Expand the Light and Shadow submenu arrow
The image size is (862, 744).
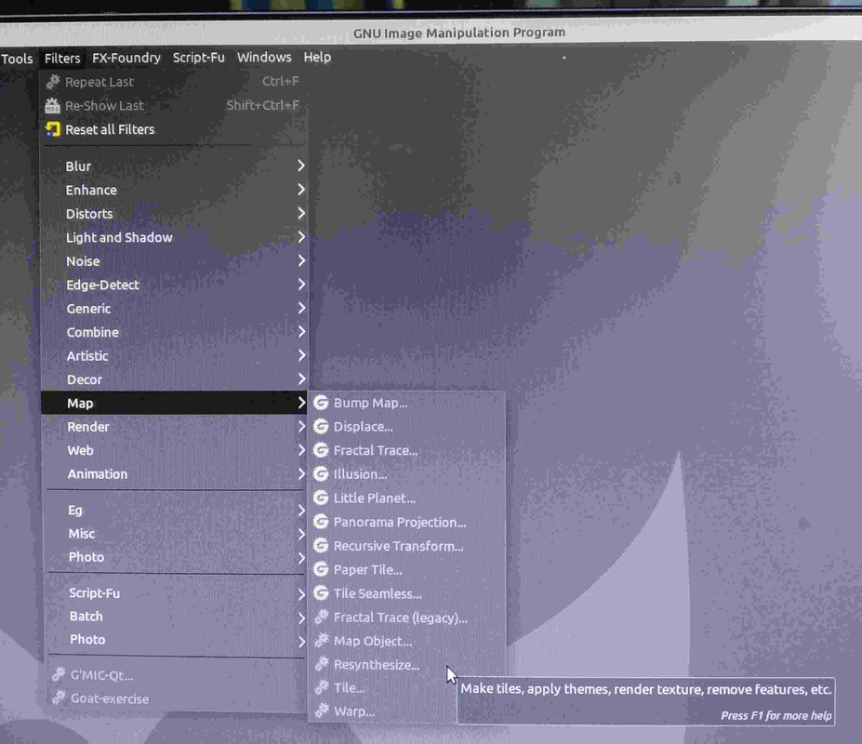click(x=300, y=237)
